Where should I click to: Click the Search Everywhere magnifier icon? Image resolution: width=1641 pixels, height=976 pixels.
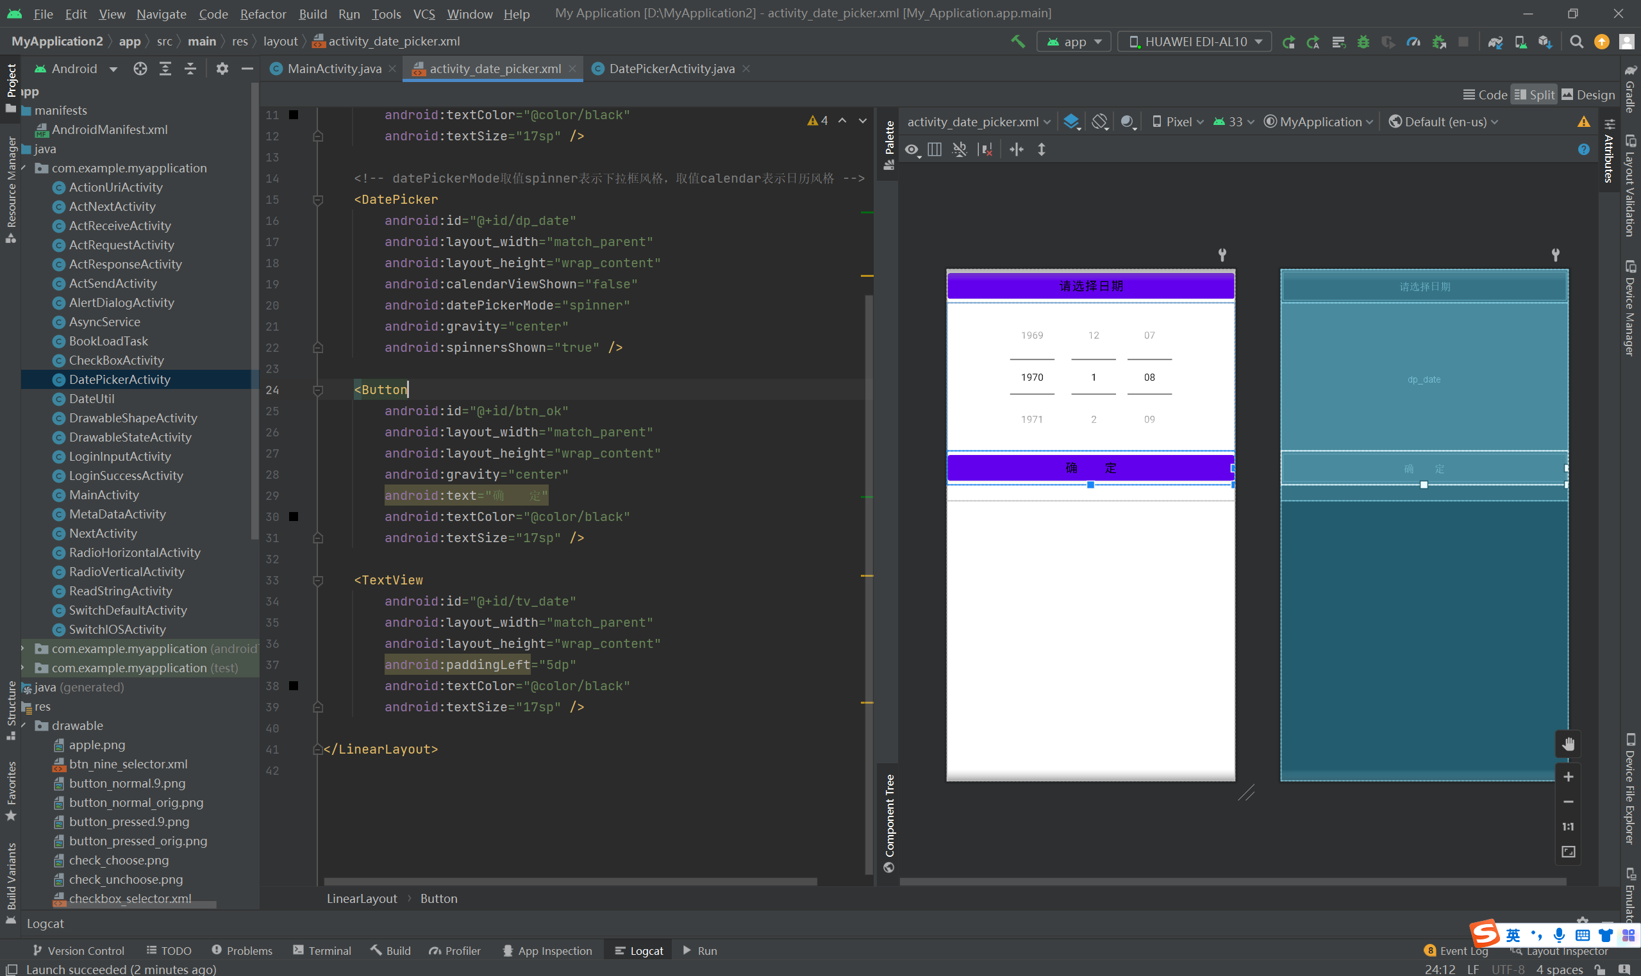1576,42
